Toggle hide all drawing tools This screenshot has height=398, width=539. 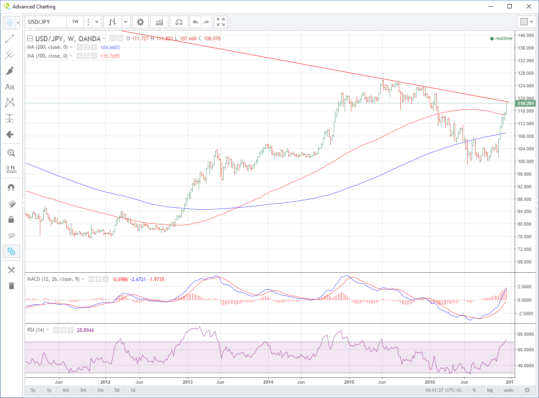tap(11, 235)
